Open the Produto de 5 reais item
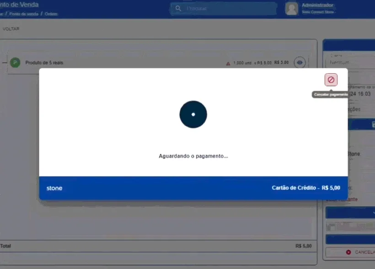 44,63
